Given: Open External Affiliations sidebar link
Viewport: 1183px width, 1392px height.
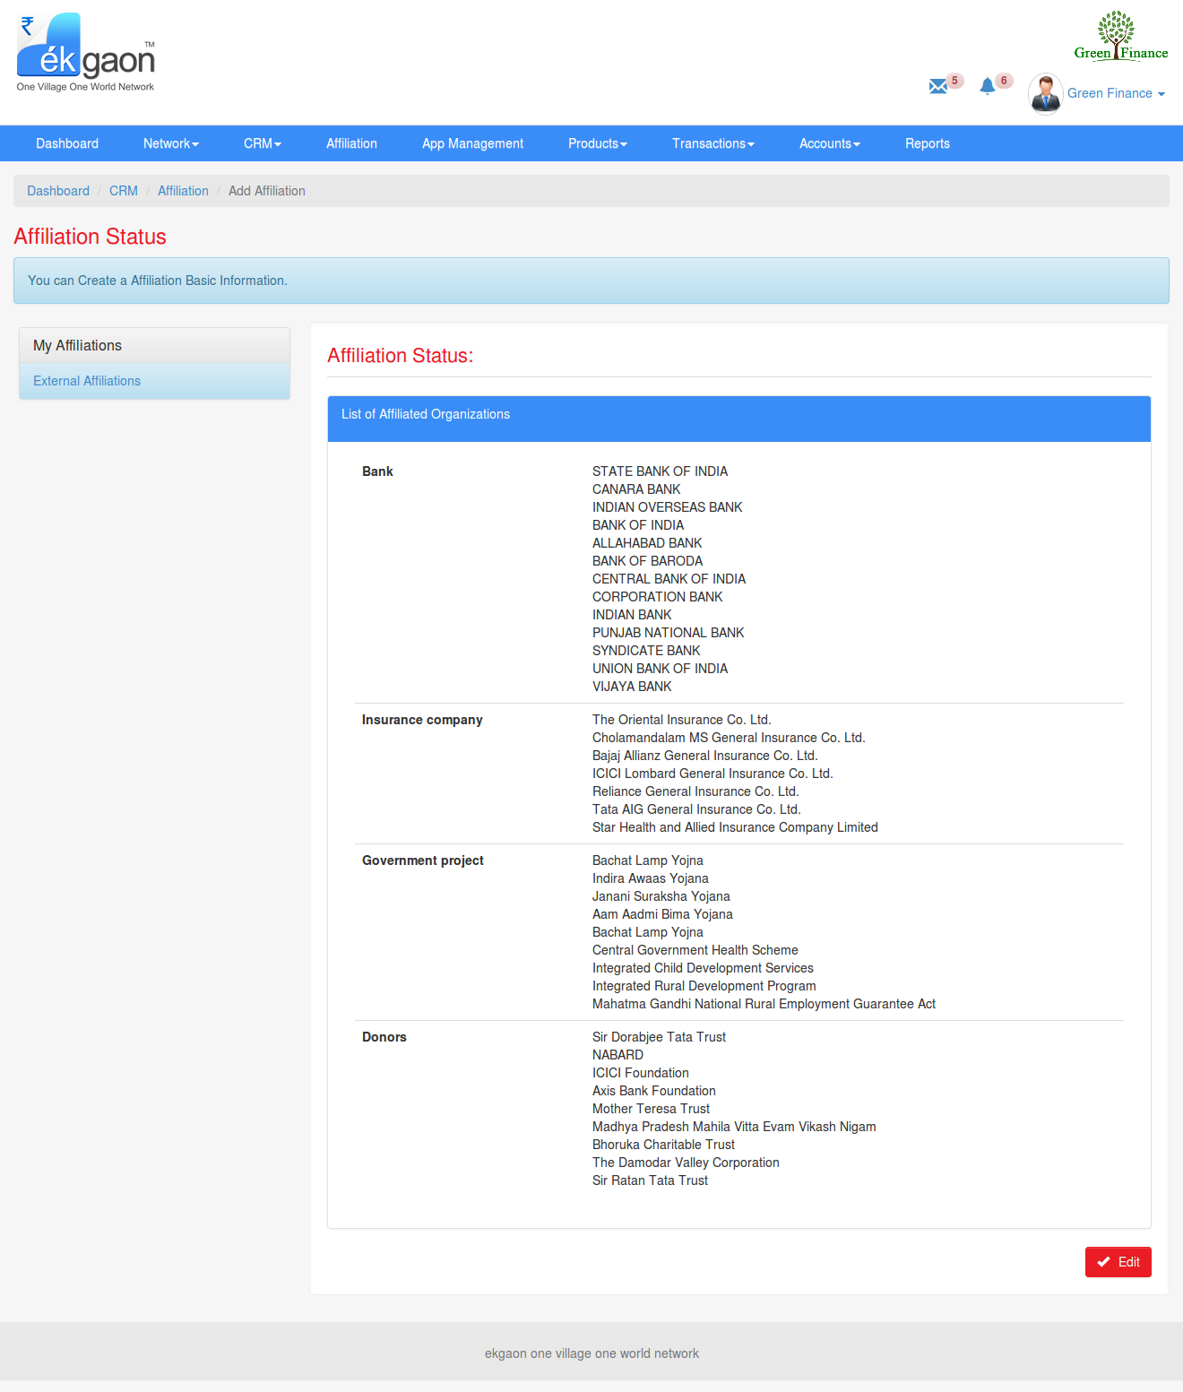Looking at the screenshot, I should pos(87,381).
